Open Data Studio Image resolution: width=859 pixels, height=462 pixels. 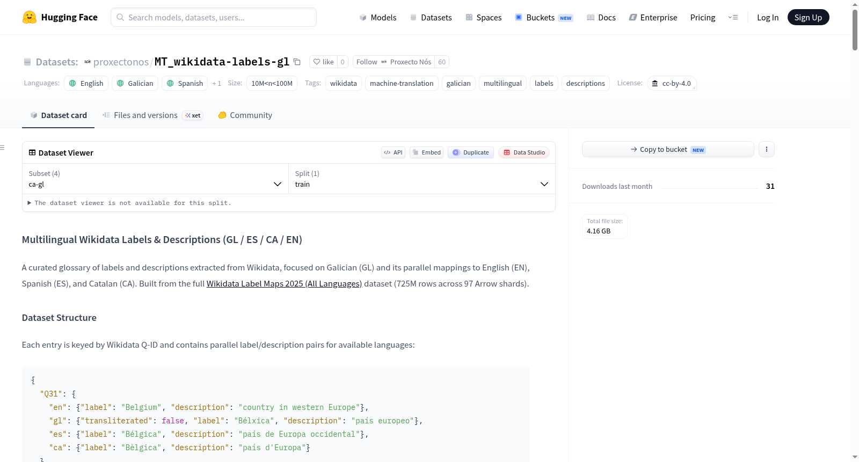click(x=524, y=152)
